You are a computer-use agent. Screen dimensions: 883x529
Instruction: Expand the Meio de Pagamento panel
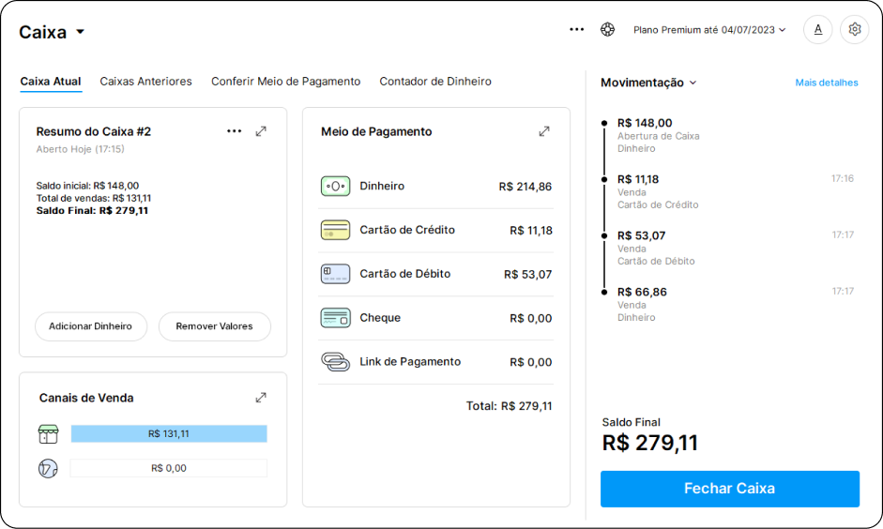tap(544, 131)
